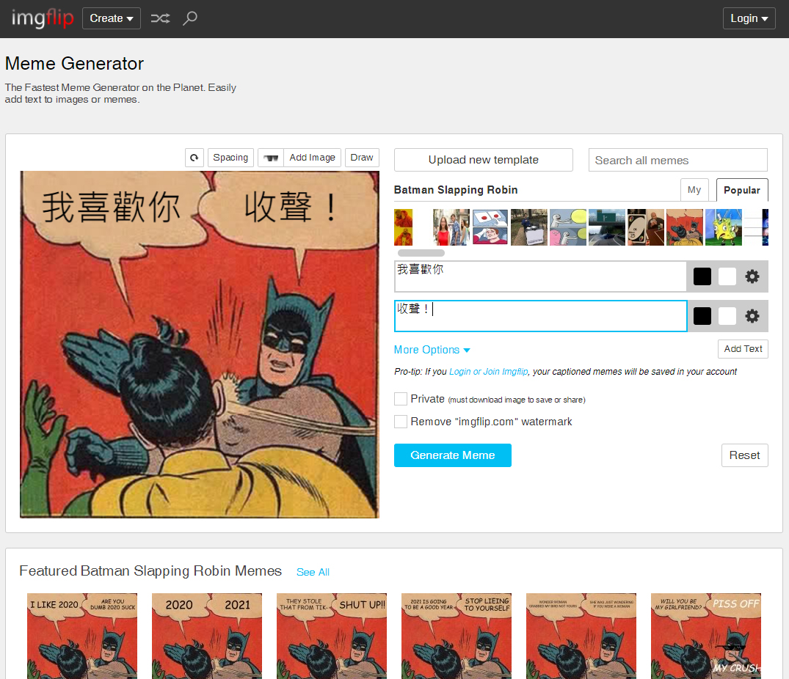Open black font color for first text

(x=702, y=276)
